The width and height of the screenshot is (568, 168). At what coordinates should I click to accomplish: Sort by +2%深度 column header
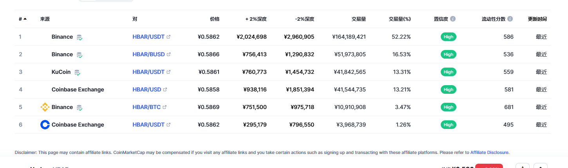pos(256,19)
